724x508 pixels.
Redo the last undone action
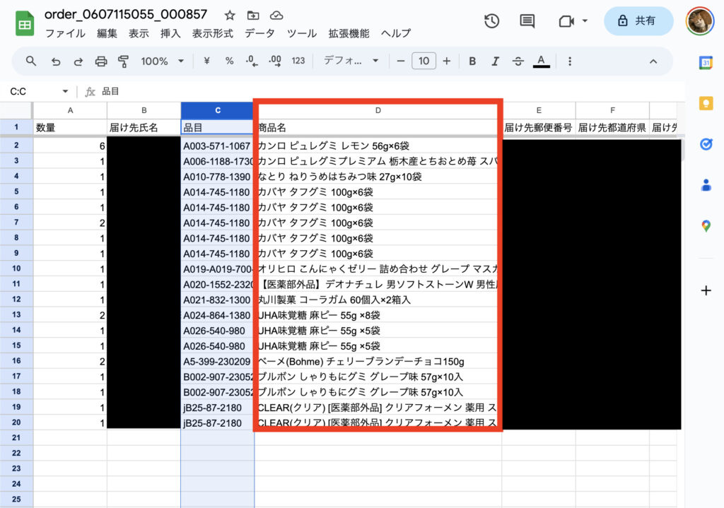[x=78, y=61]
